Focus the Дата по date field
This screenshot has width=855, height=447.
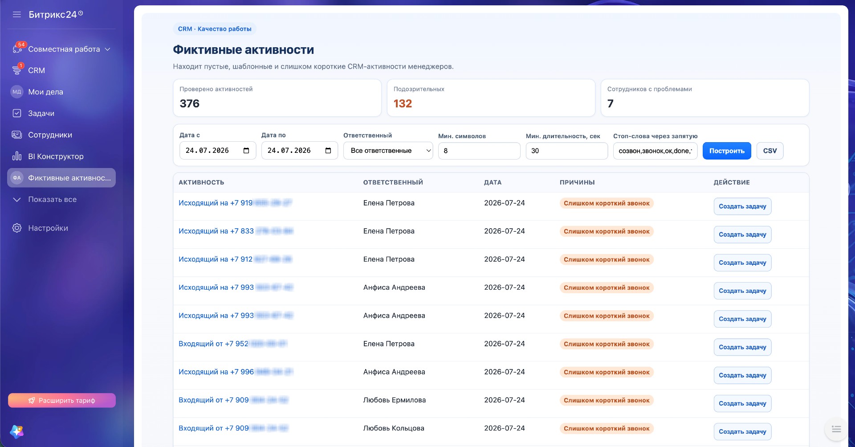tap(300, 151)
